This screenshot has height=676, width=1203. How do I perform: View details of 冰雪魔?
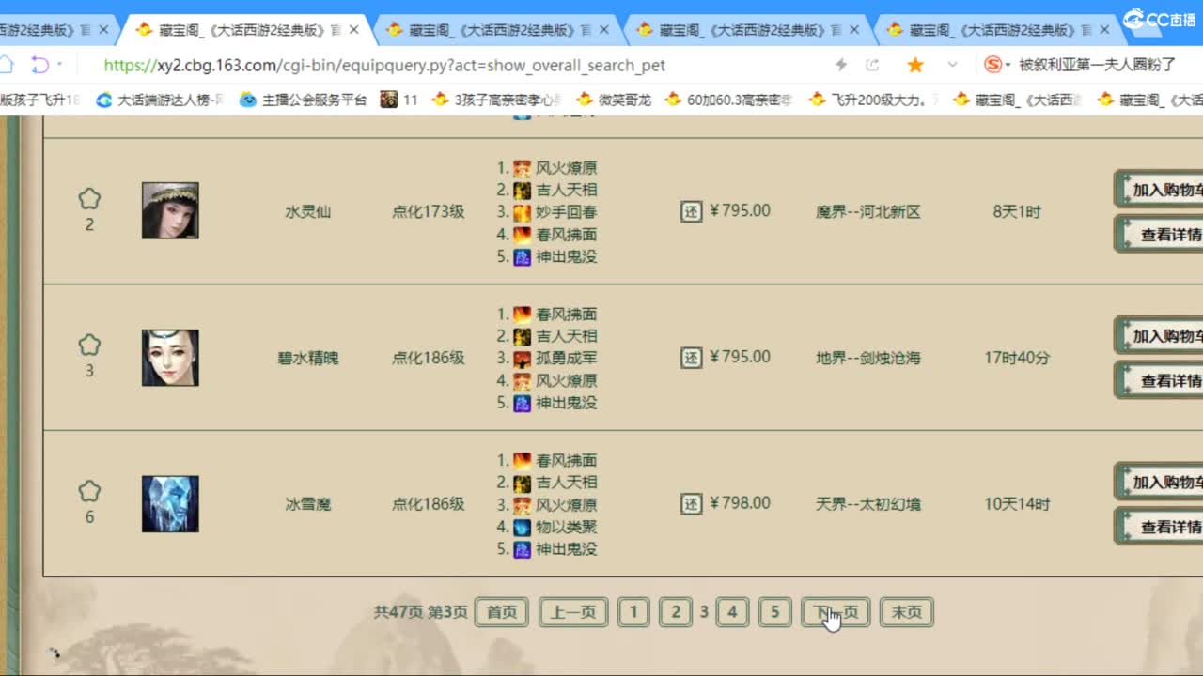click(x=1159, y=528)
